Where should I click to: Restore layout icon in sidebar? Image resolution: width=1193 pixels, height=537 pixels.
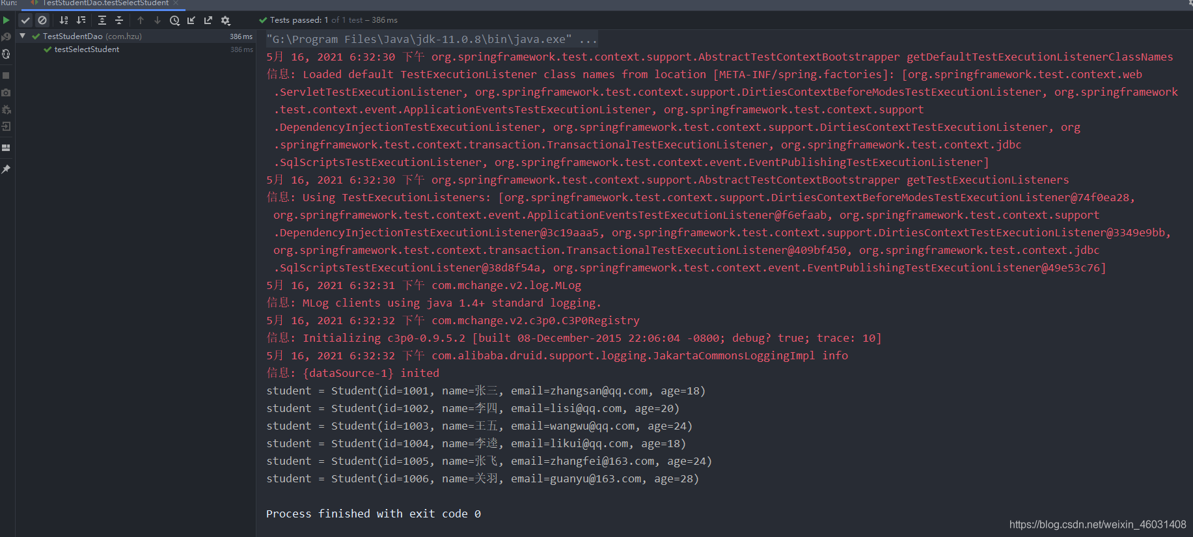tap(6, 148)
